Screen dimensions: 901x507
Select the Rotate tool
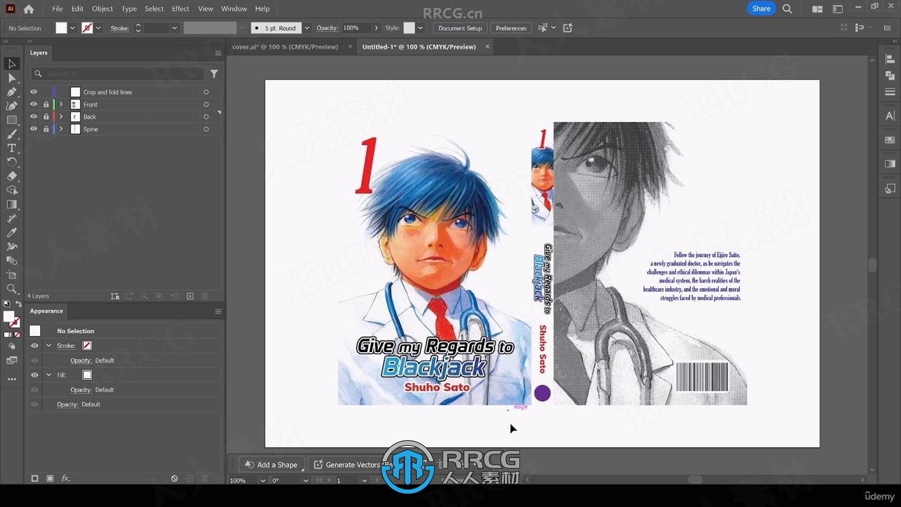[x=12, y=162]
